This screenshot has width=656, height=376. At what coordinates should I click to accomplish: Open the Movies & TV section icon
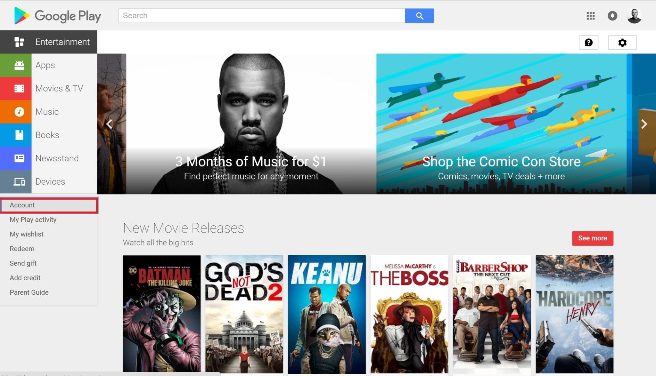point(19,88)
